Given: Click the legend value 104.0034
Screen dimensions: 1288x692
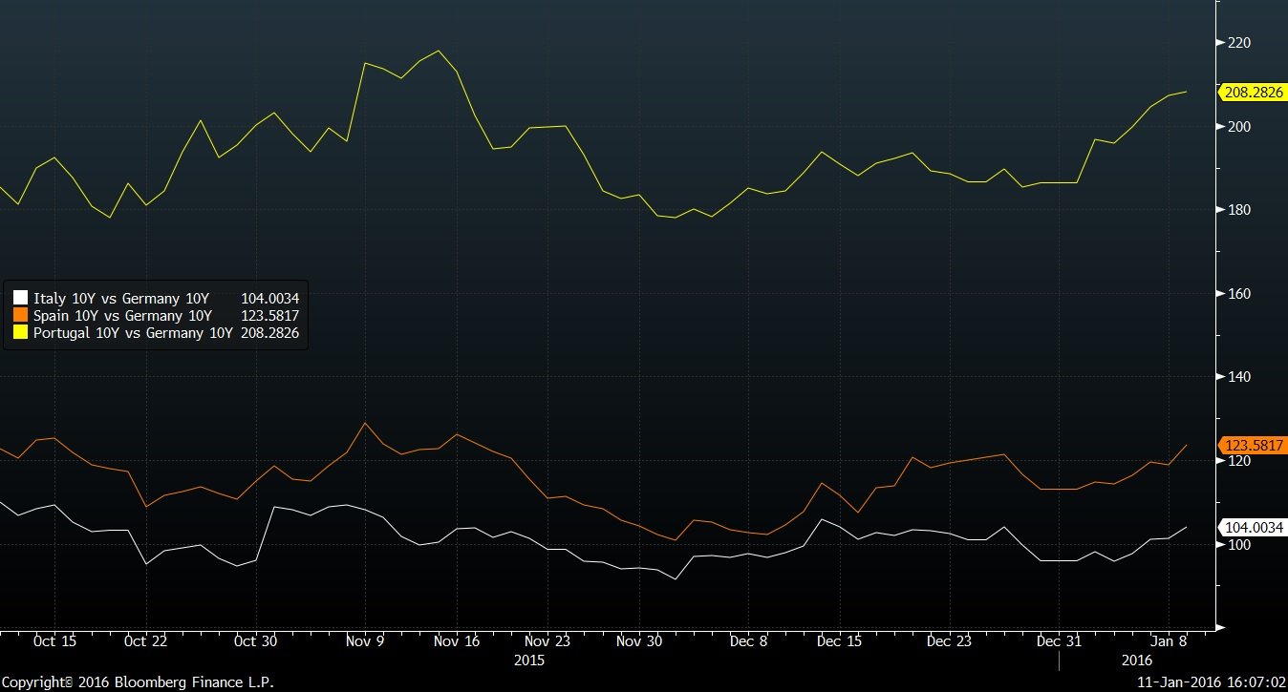Looking at the screenshot, I should pyautogui.click(x=269, y=299).
